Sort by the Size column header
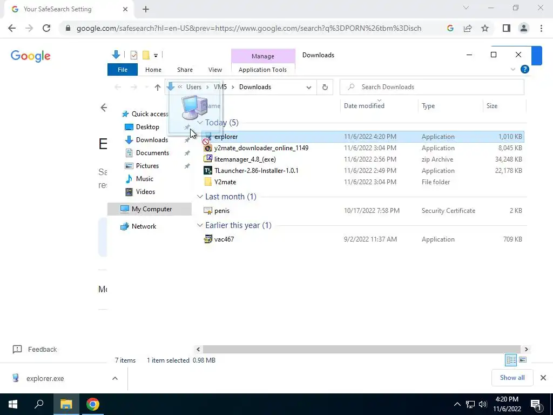Image resolution: width=553 pixels, height=415 pixels. [x=504, y=105]
